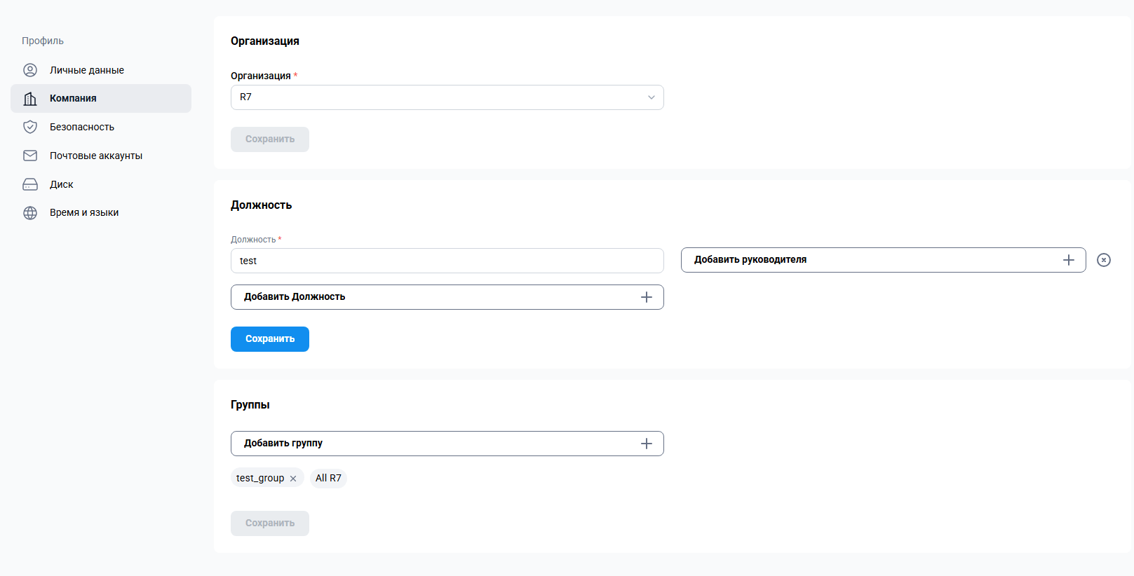Image resolution: width=1134 pixels, height=576 pixels.
Task: Open Личные данные section
Action: click(101, 70)
